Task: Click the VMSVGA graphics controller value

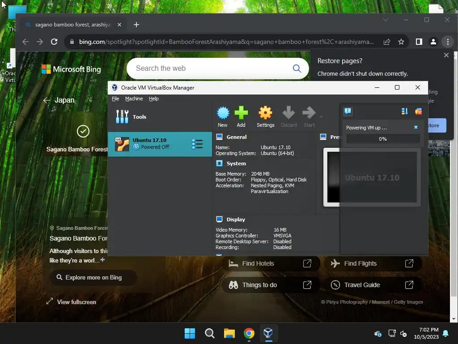Action: point(282,236)
